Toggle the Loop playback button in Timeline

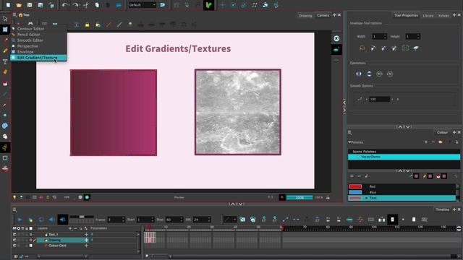click(41, 220)
